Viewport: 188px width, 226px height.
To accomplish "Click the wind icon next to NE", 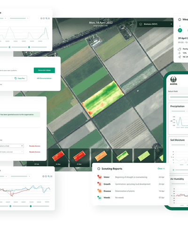I will tap(180, 57).
